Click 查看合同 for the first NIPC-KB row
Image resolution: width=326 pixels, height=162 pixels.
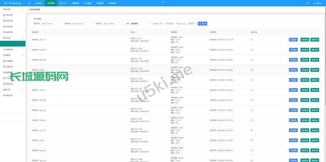pos(315,60)
